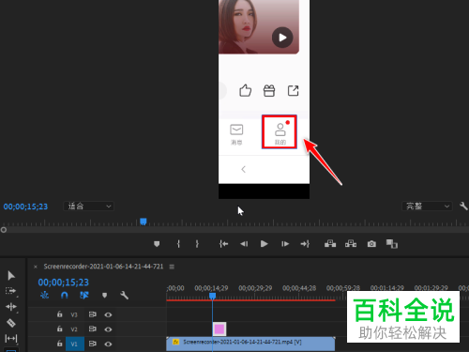Select Screenrecorder-2021-01-06 sequence tab
Image resolution: width=469 pixels, height=352 pixels.
(103, 267)
